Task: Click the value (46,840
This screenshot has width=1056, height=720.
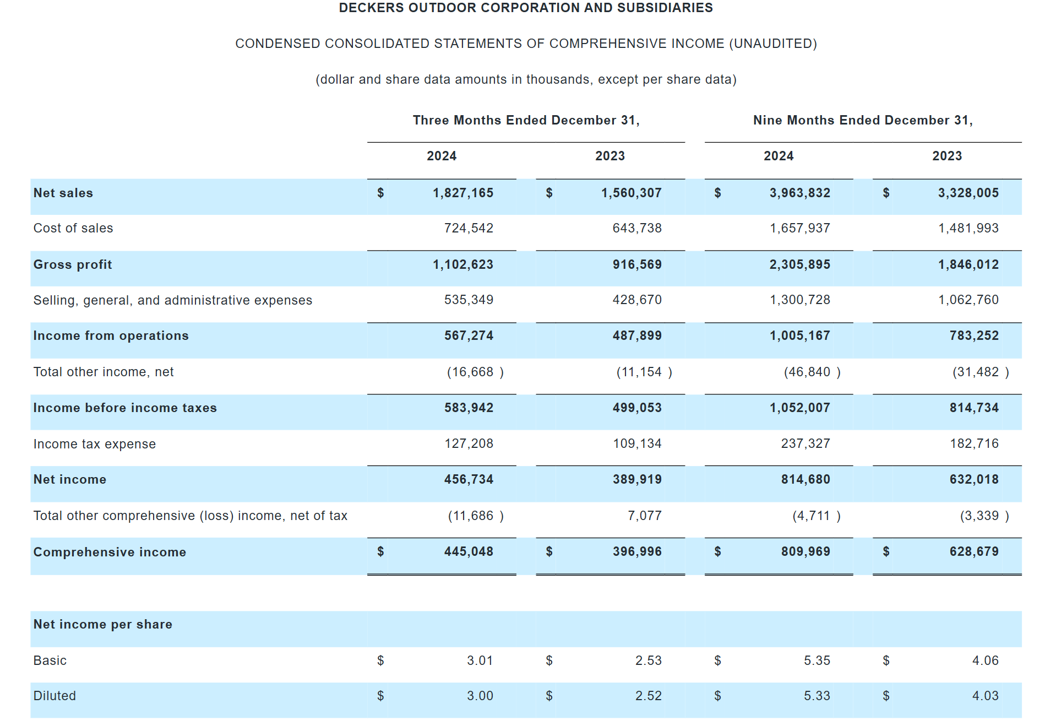Action: tap(807, 372)
